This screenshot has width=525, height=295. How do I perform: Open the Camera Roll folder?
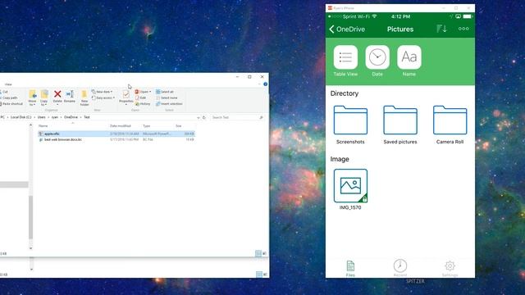450,125
